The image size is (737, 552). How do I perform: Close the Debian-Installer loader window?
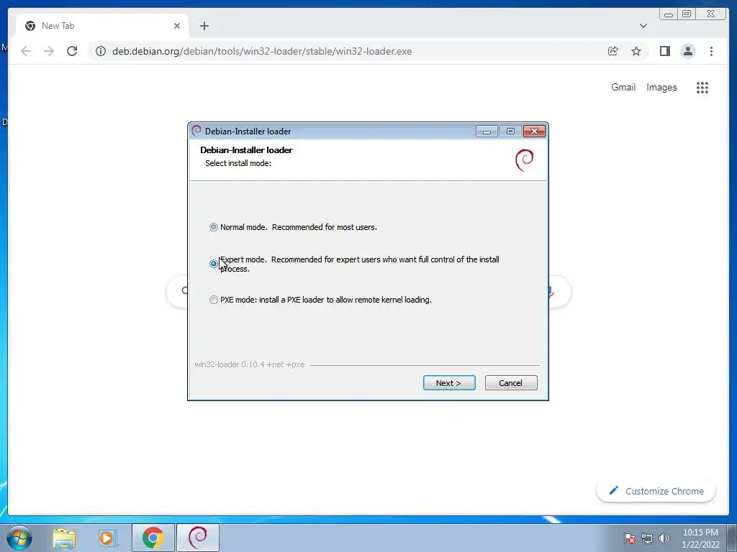coord(534,132)
